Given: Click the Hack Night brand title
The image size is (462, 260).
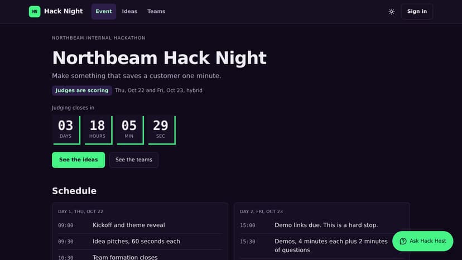Looking at the screenshot, I should (64, 11).
